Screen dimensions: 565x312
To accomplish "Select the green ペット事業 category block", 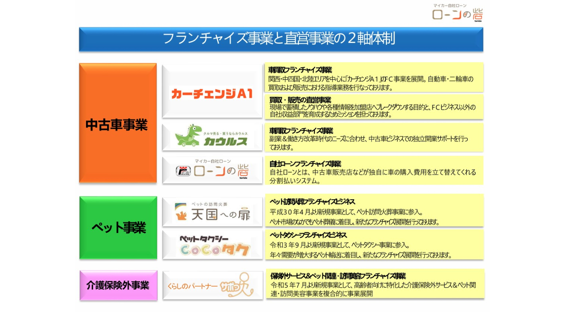I will [118, 228].
